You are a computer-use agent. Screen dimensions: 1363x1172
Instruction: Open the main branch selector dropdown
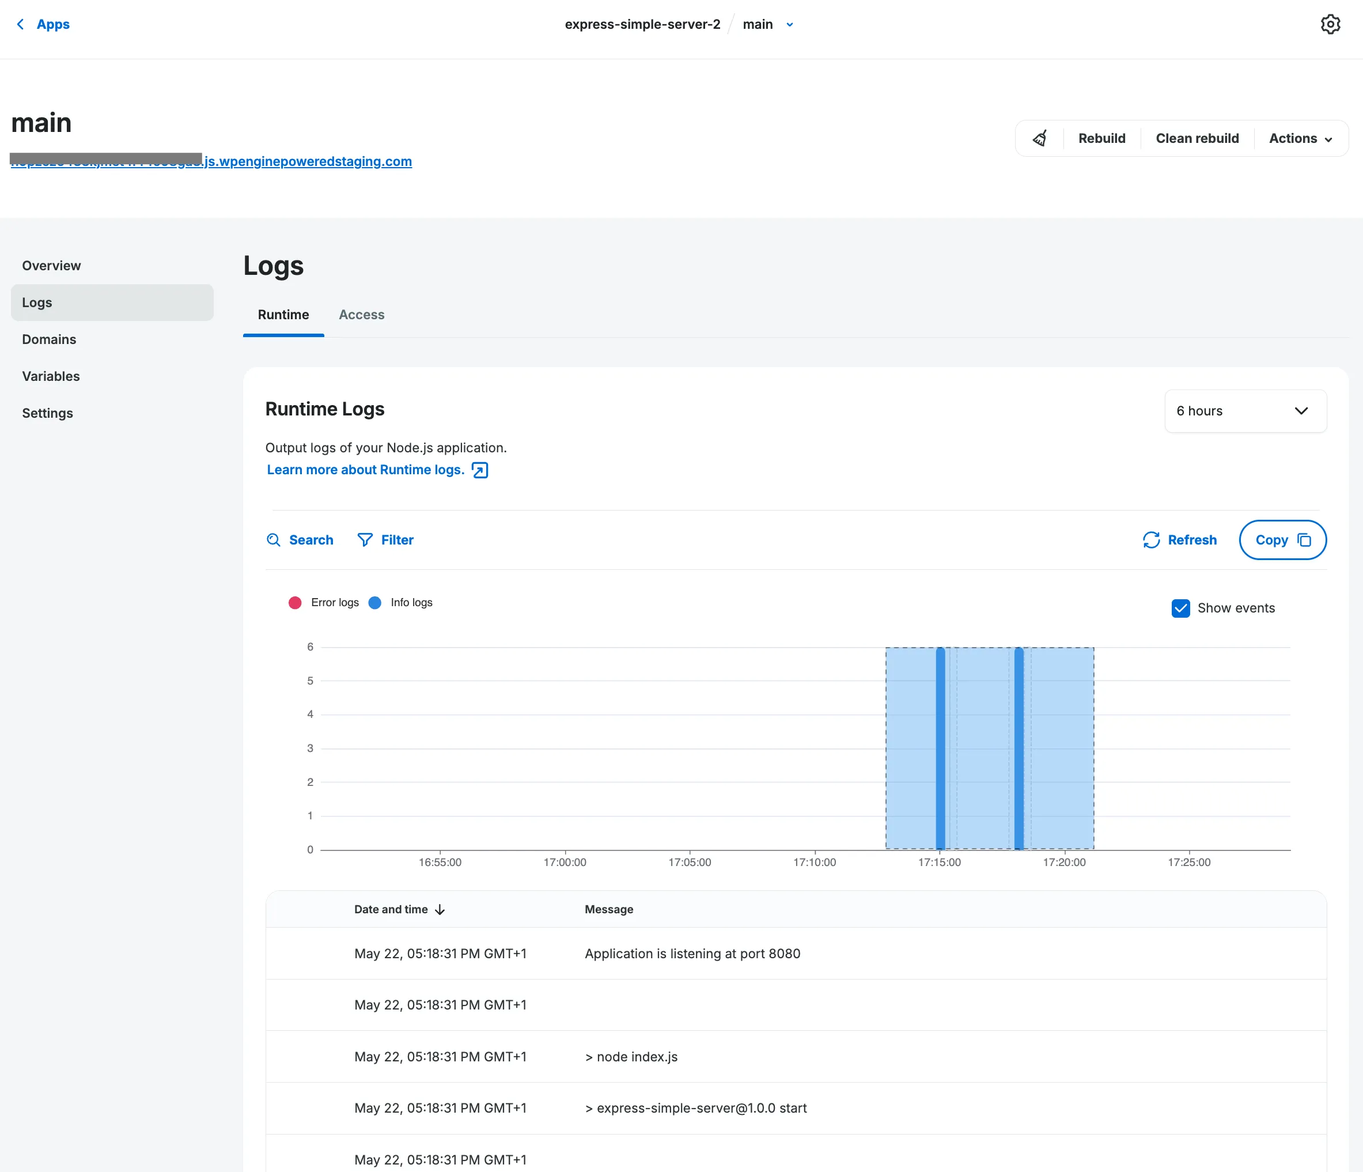coord(789,24)
